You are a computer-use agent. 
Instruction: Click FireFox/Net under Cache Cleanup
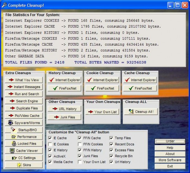(x=140, y=88)
